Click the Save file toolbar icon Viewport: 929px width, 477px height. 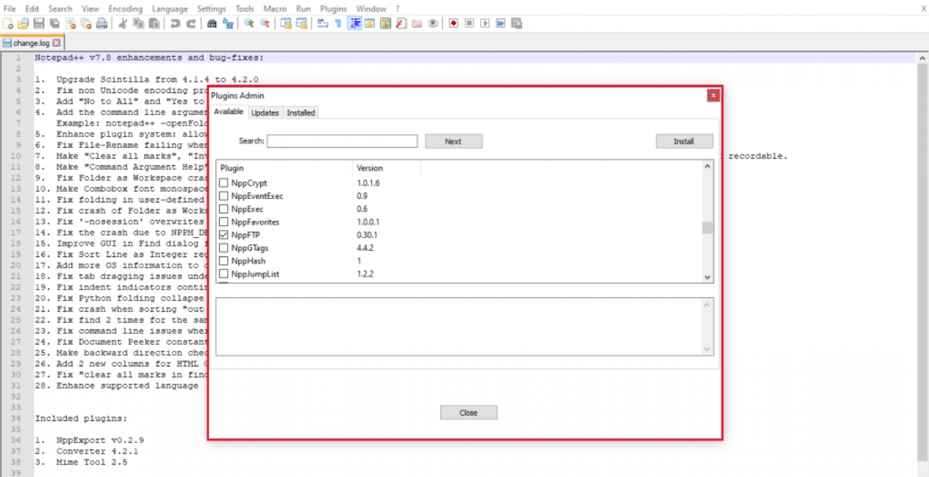pyautogui.click(x=39, y=23)
